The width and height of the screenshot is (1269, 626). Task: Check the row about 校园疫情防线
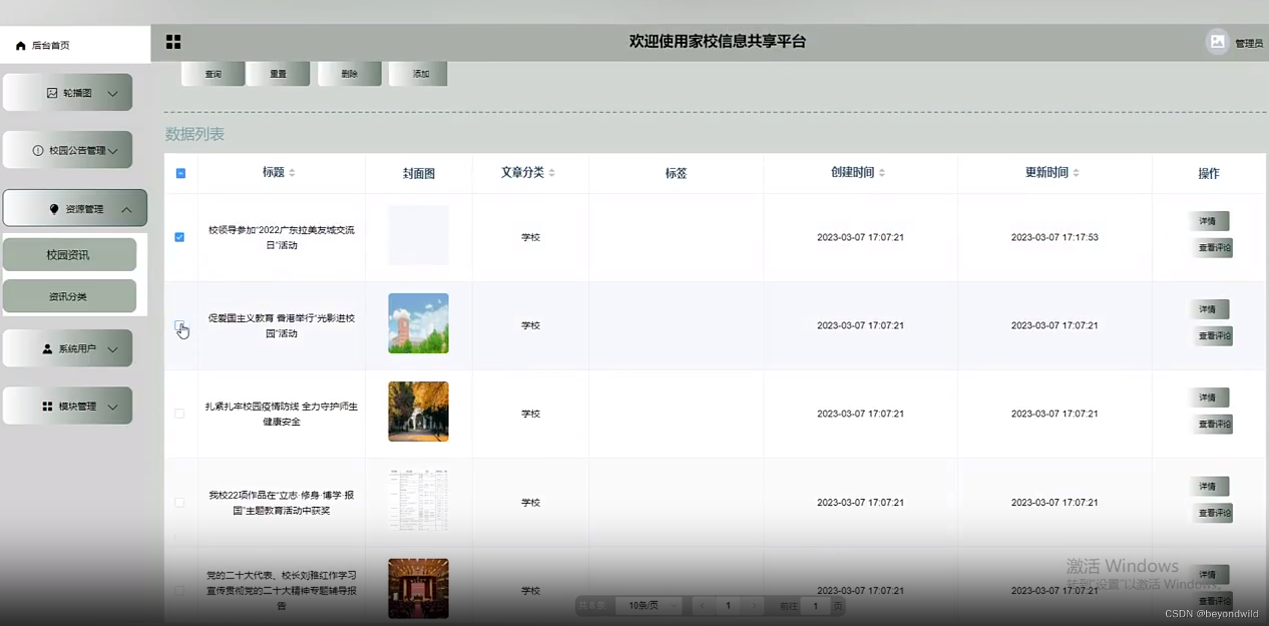click(x=179, y=414)
